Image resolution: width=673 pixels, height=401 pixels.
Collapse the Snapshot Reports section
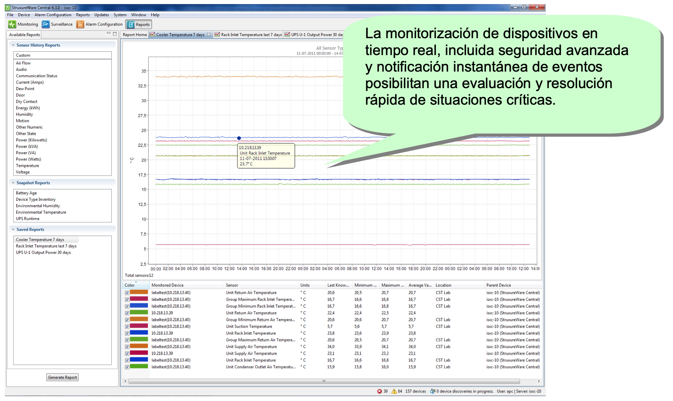tap(13, 183)
